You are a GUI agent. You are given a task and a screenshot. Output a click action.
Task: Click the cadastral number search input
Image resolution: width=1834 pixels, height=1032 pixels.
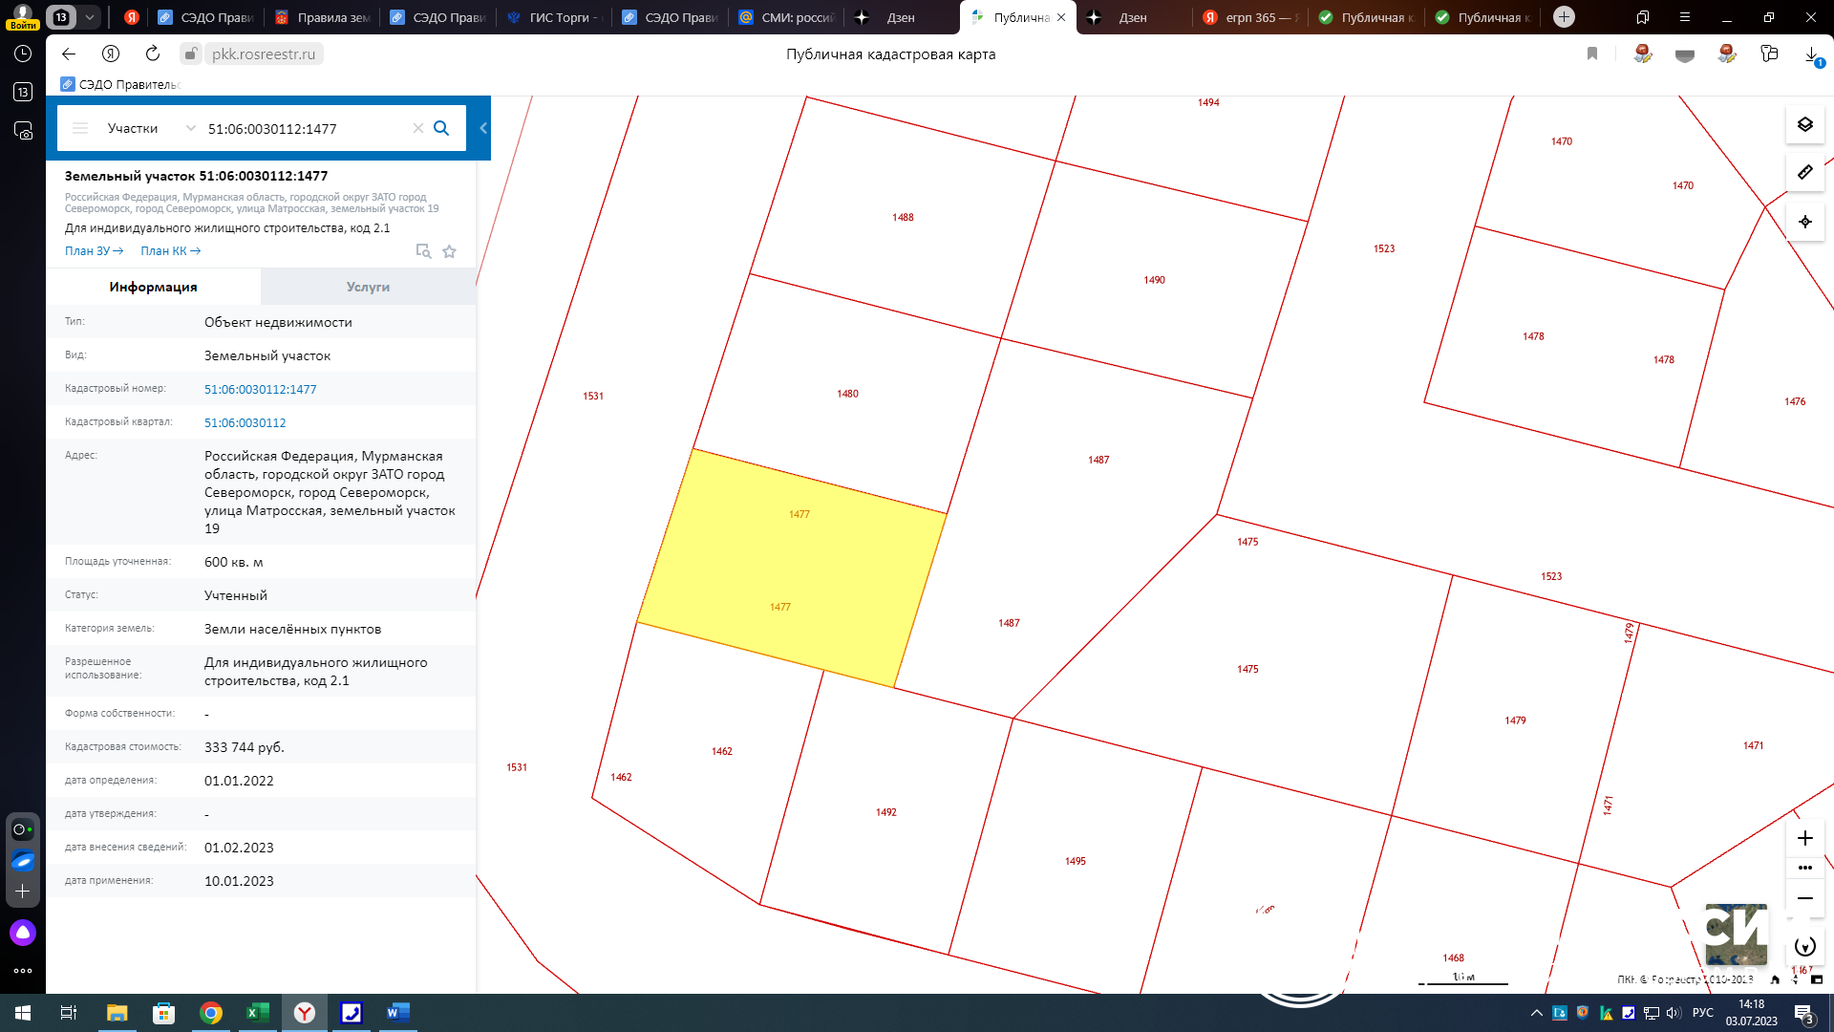click(306, 128)
